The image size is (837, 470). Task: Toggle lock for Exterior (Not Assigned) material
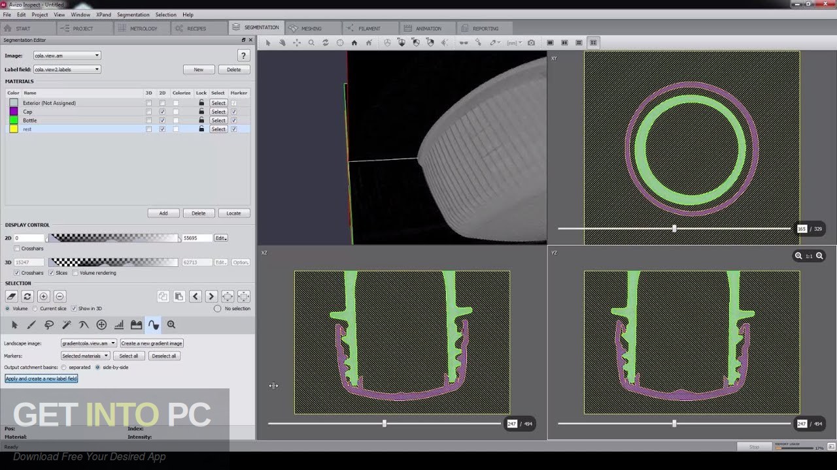201,103
